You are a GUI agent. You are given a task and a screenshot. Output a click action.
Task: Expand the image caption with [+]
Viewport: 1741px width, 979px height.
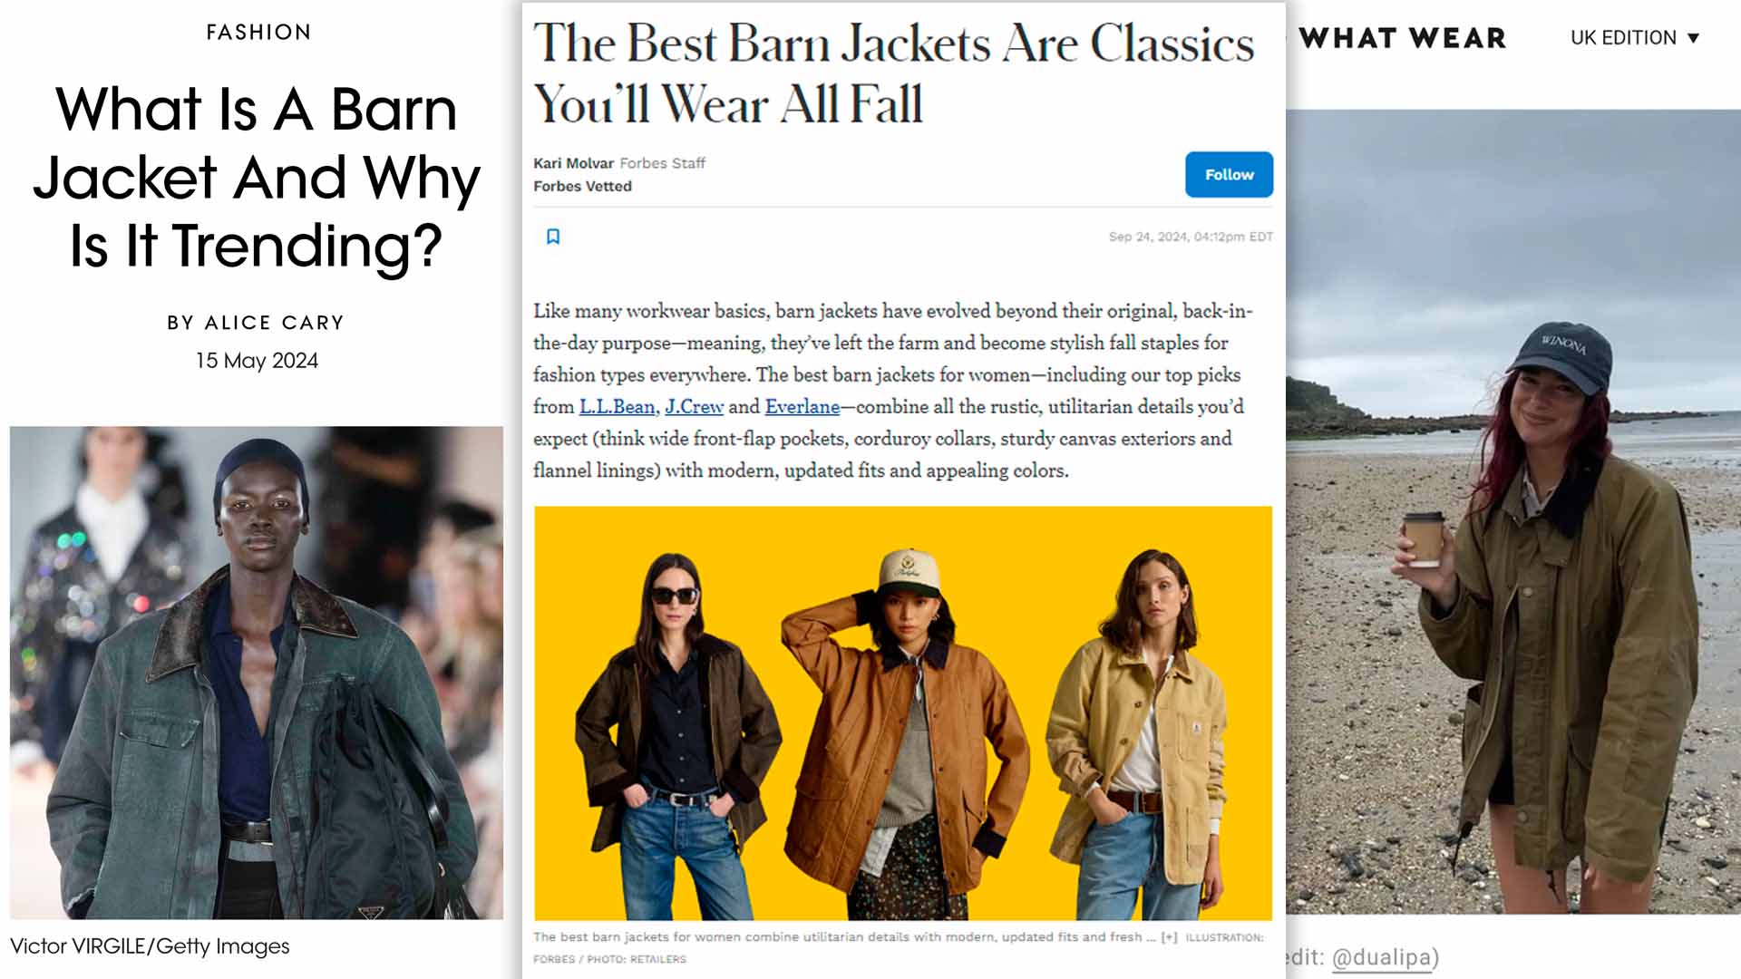click(x=1169, y=937)
